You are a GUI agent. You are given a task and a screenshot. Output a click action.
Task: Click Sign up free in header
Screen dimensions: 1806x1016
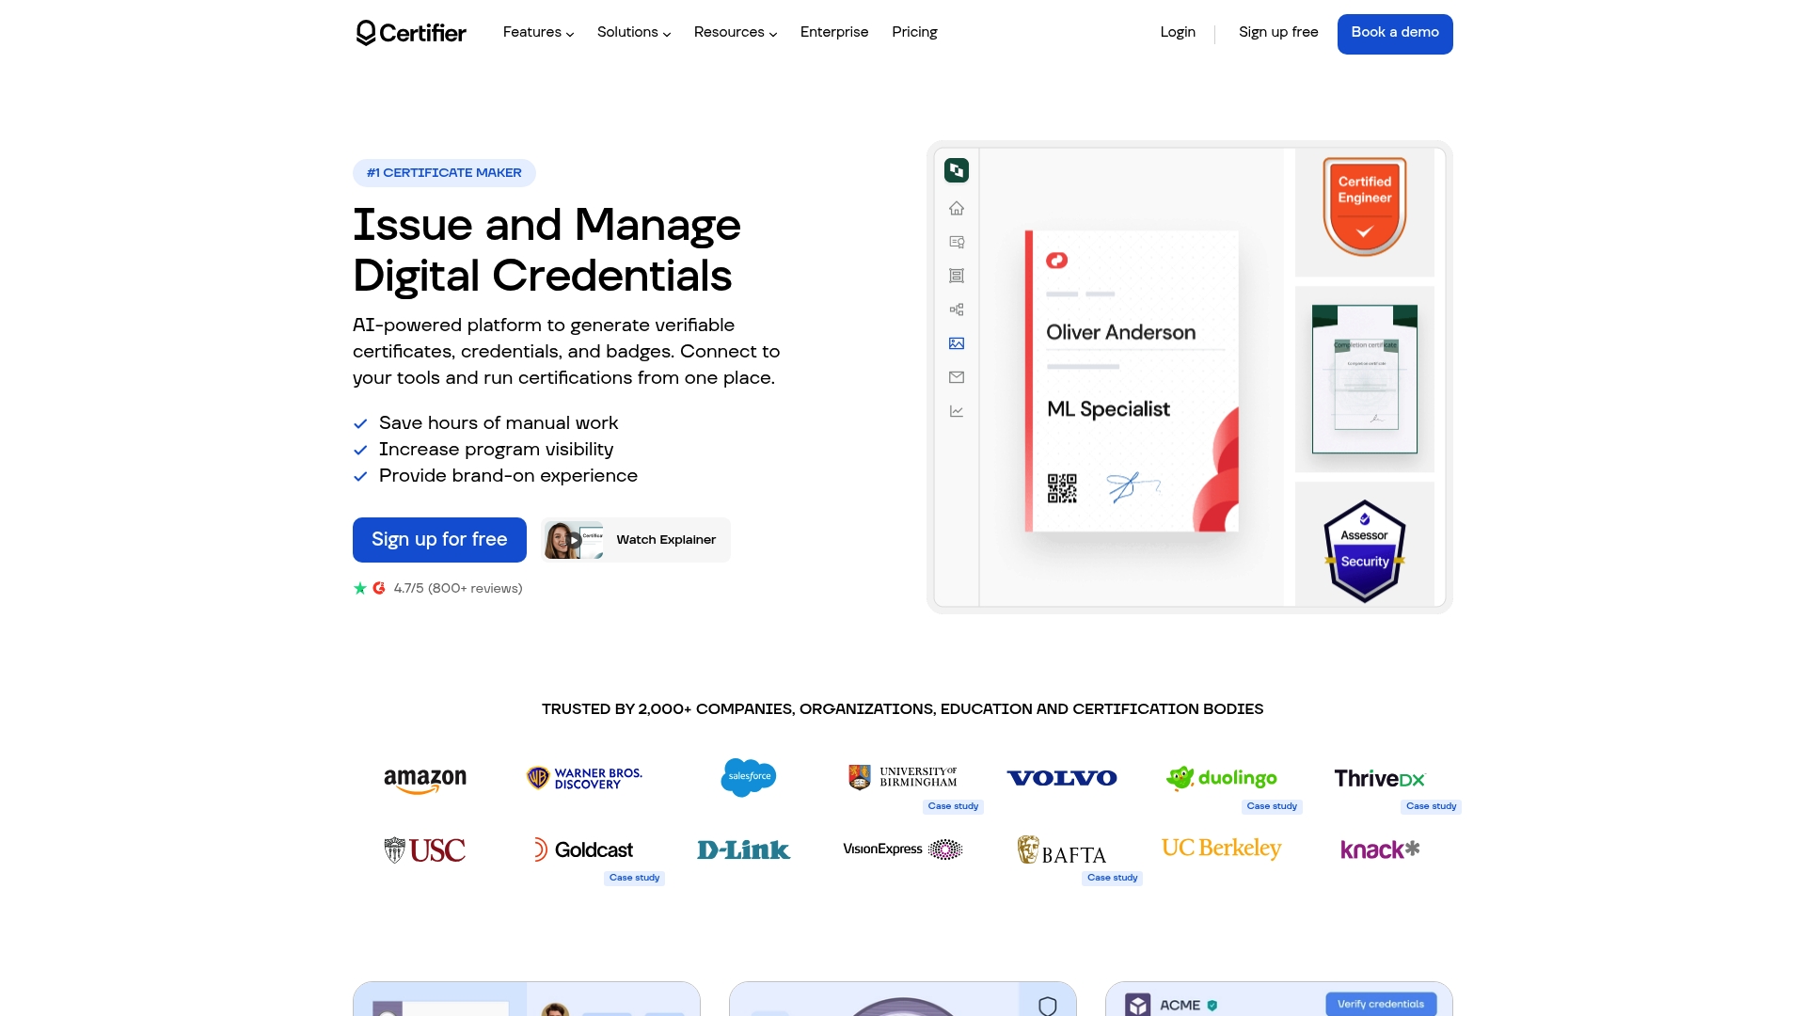(x=1278, y=33)
